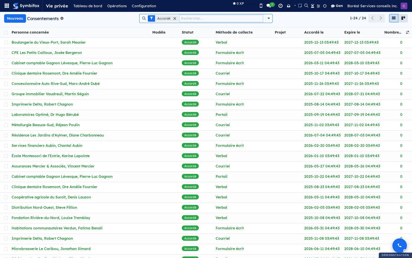Sort by Accordé le column header
Screen dimensions: 412x258
[x=314, y=32]
